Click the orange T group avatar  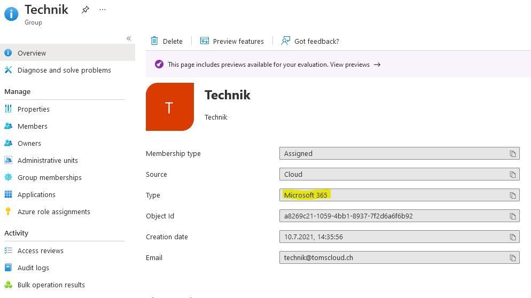tap(170, 107)
